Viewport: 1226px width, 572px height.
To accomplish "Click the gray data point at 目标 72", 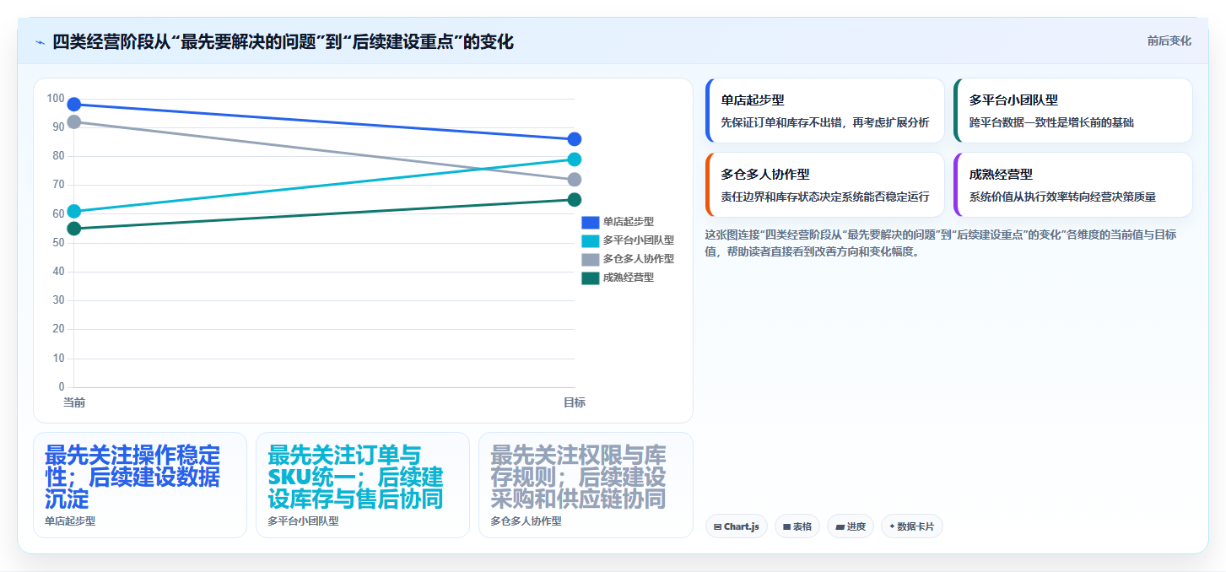I will click(x=575, y=180).
